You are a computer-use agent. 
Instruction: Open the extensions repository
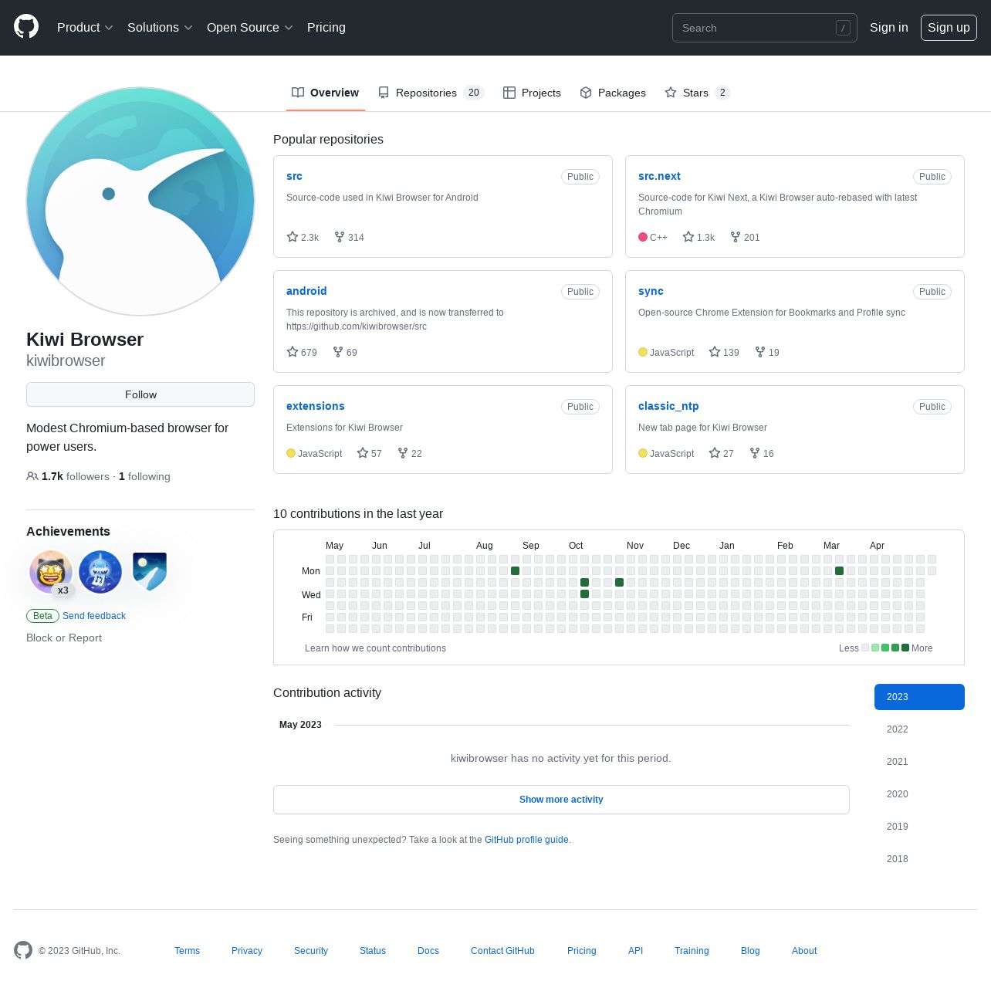point(316,406)
